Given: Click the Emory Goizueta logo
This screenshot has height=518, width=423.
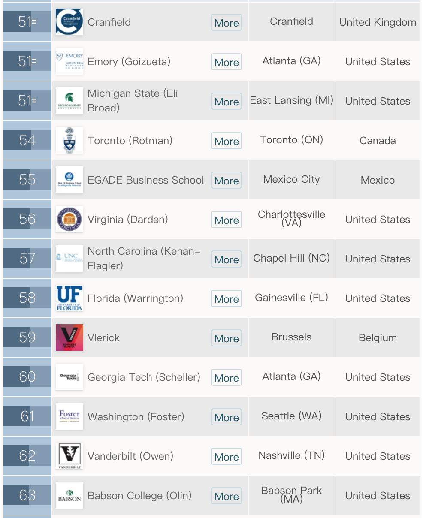Looking at the screenshot, I should (x=69, y=61).
